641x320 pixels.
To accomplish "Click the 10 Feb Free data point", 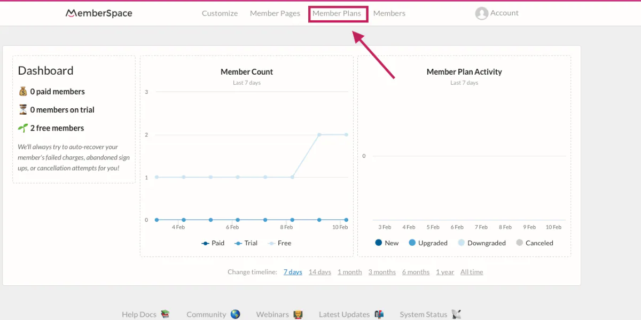I will [x=346, y=134].
